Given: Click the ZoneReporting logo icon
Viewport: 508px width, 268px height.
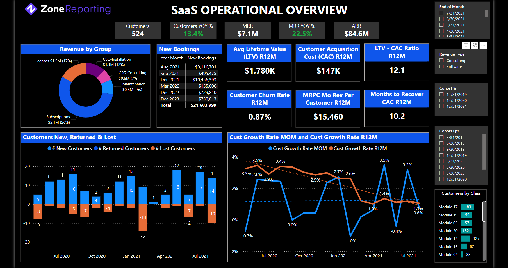Looking at the screenshot, I should point(31,9).
